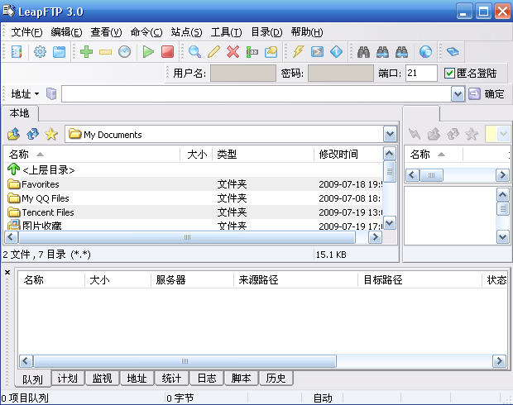This screenshot has width=513, height=405.
Task: Click the green play start transfer icon
Action: click(x=148, y=52)
